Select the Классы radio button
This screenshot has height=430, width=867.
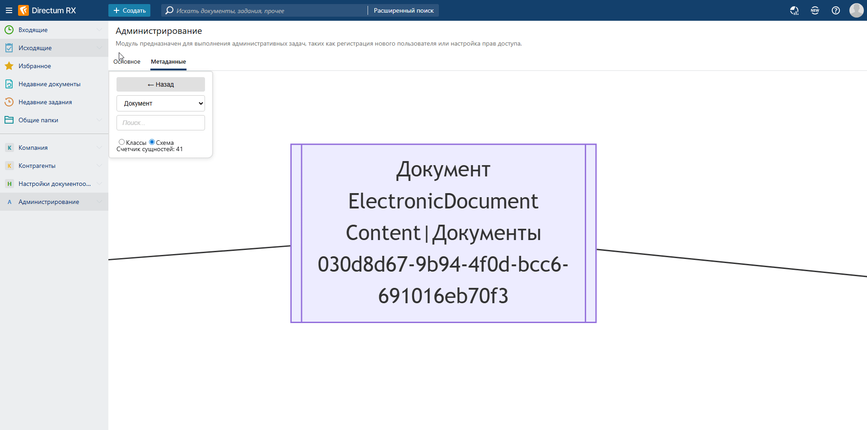(x=121, y=142)
